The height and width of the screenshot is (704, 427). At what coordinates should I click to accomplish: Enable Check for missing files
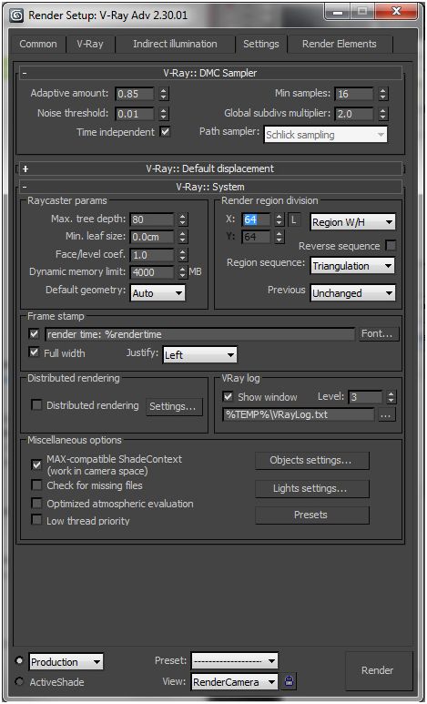tap(36, 485)
